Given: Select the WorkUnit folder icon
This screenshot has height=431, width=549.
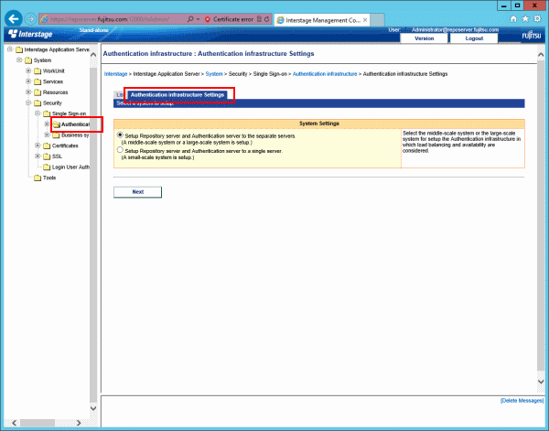Looking at the screenshot, I should click(37, 70).
